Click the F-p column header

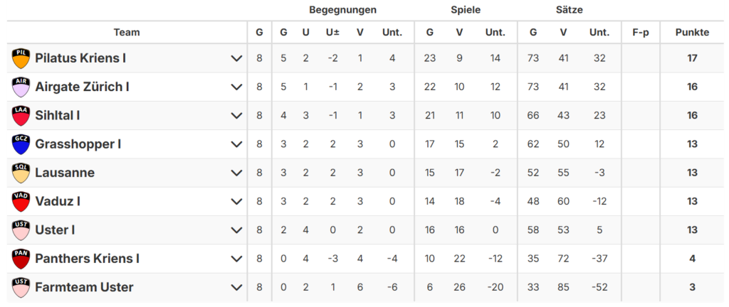(x=640, y=32)
